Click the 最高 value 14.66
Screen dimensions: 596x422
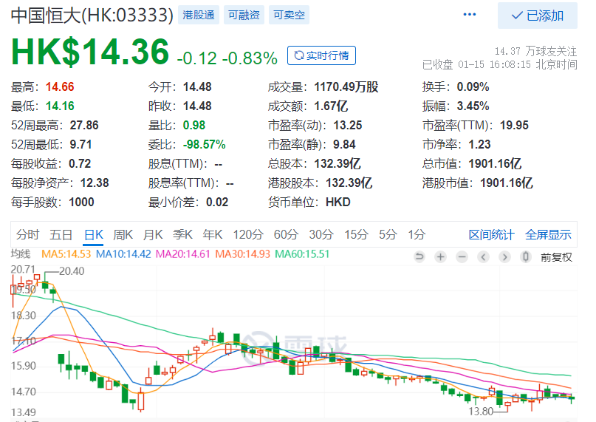point(60,86)
